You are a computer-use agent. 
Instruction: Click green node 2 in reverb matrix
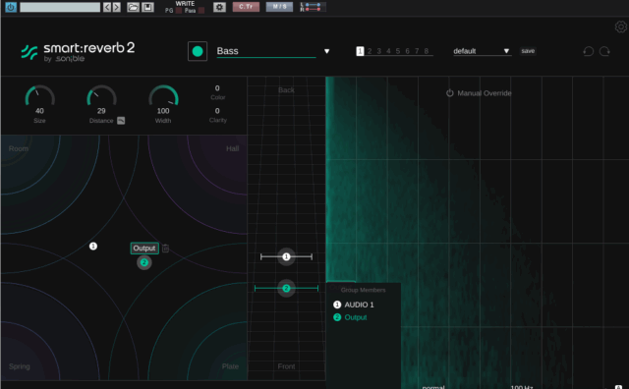point(144,262)
